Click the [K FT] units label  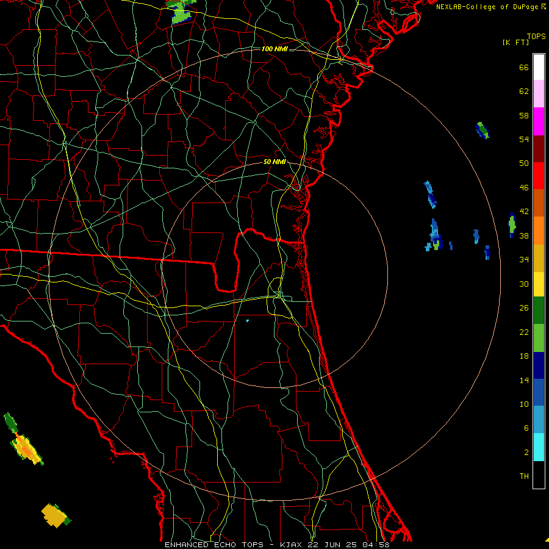tap(515, 42)
